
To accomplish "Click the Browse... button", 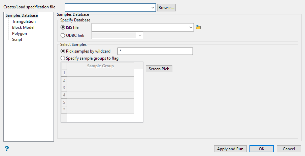I will [x=166, y=8].
